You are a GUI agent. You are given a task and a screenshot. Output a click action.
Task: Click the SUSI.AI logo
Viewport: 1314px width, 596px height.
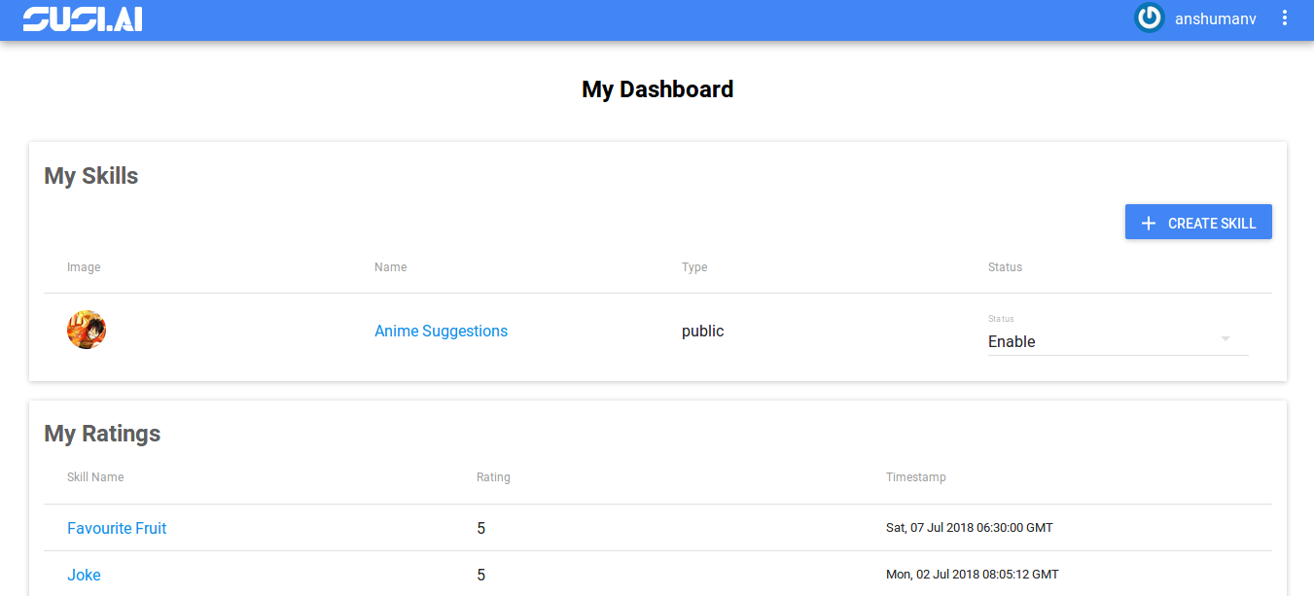[x=83, y=19]
